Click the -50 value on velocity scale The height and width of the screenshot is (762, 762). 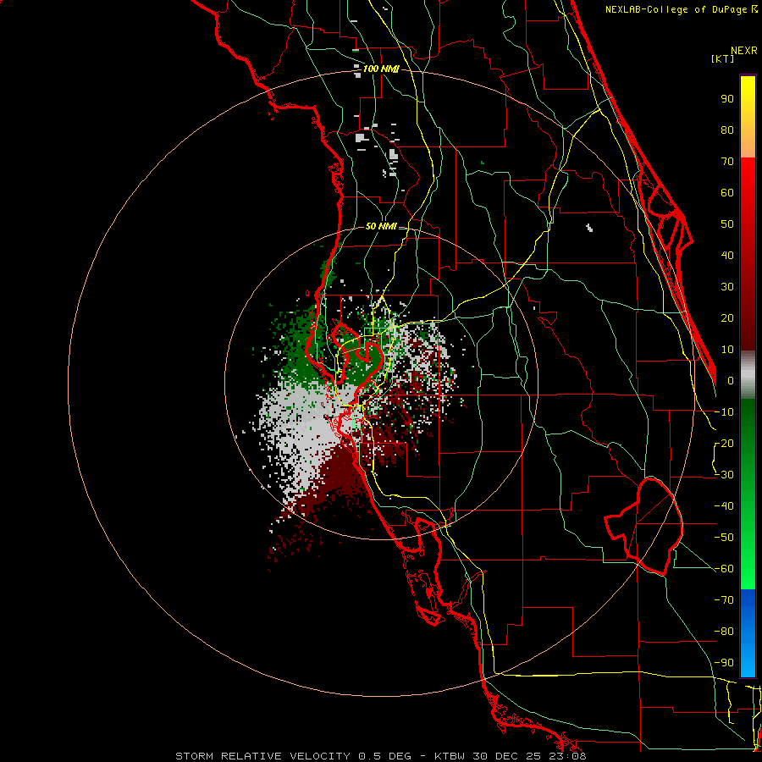pos(724,538)
